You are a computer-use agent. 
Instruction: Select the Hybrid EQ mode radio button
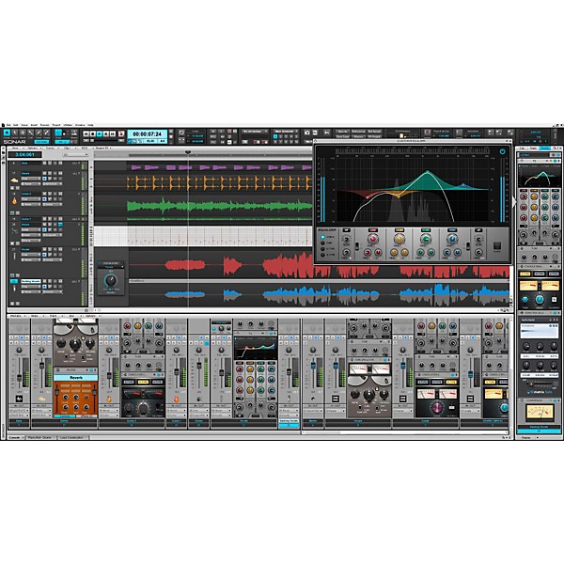[322, 238]
